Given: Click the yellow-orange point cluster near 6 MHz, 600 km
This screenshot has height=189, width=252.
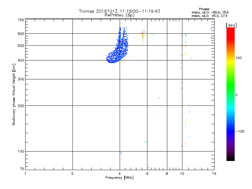Looking at the screenshot, I should 143,36.
